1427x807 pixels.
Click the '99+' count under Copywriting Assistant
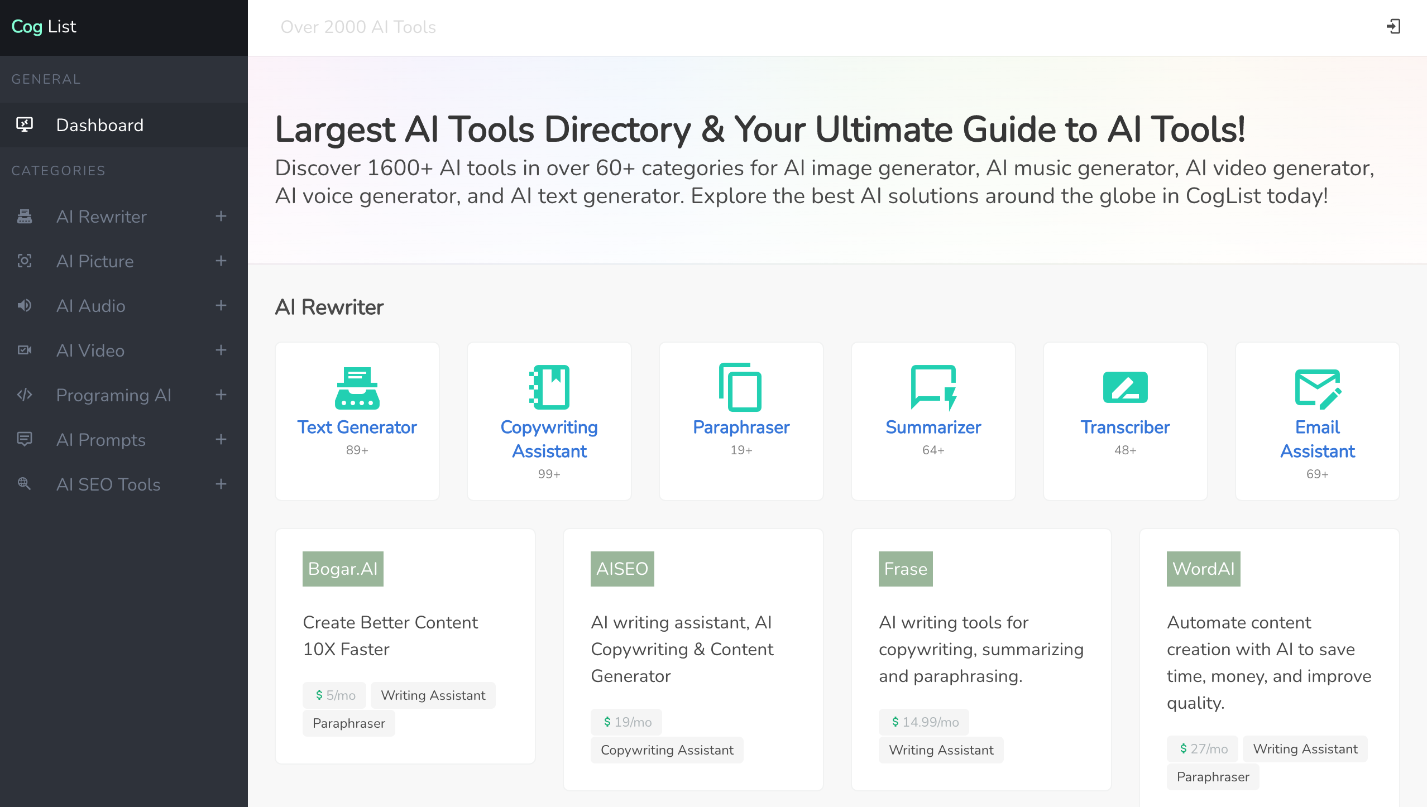(x=549, y=474)
